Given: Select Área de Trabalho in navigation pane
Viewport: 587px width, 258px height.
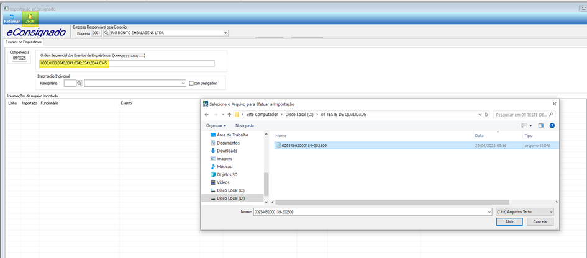Looking at the screenshot, I should point(232,135).
